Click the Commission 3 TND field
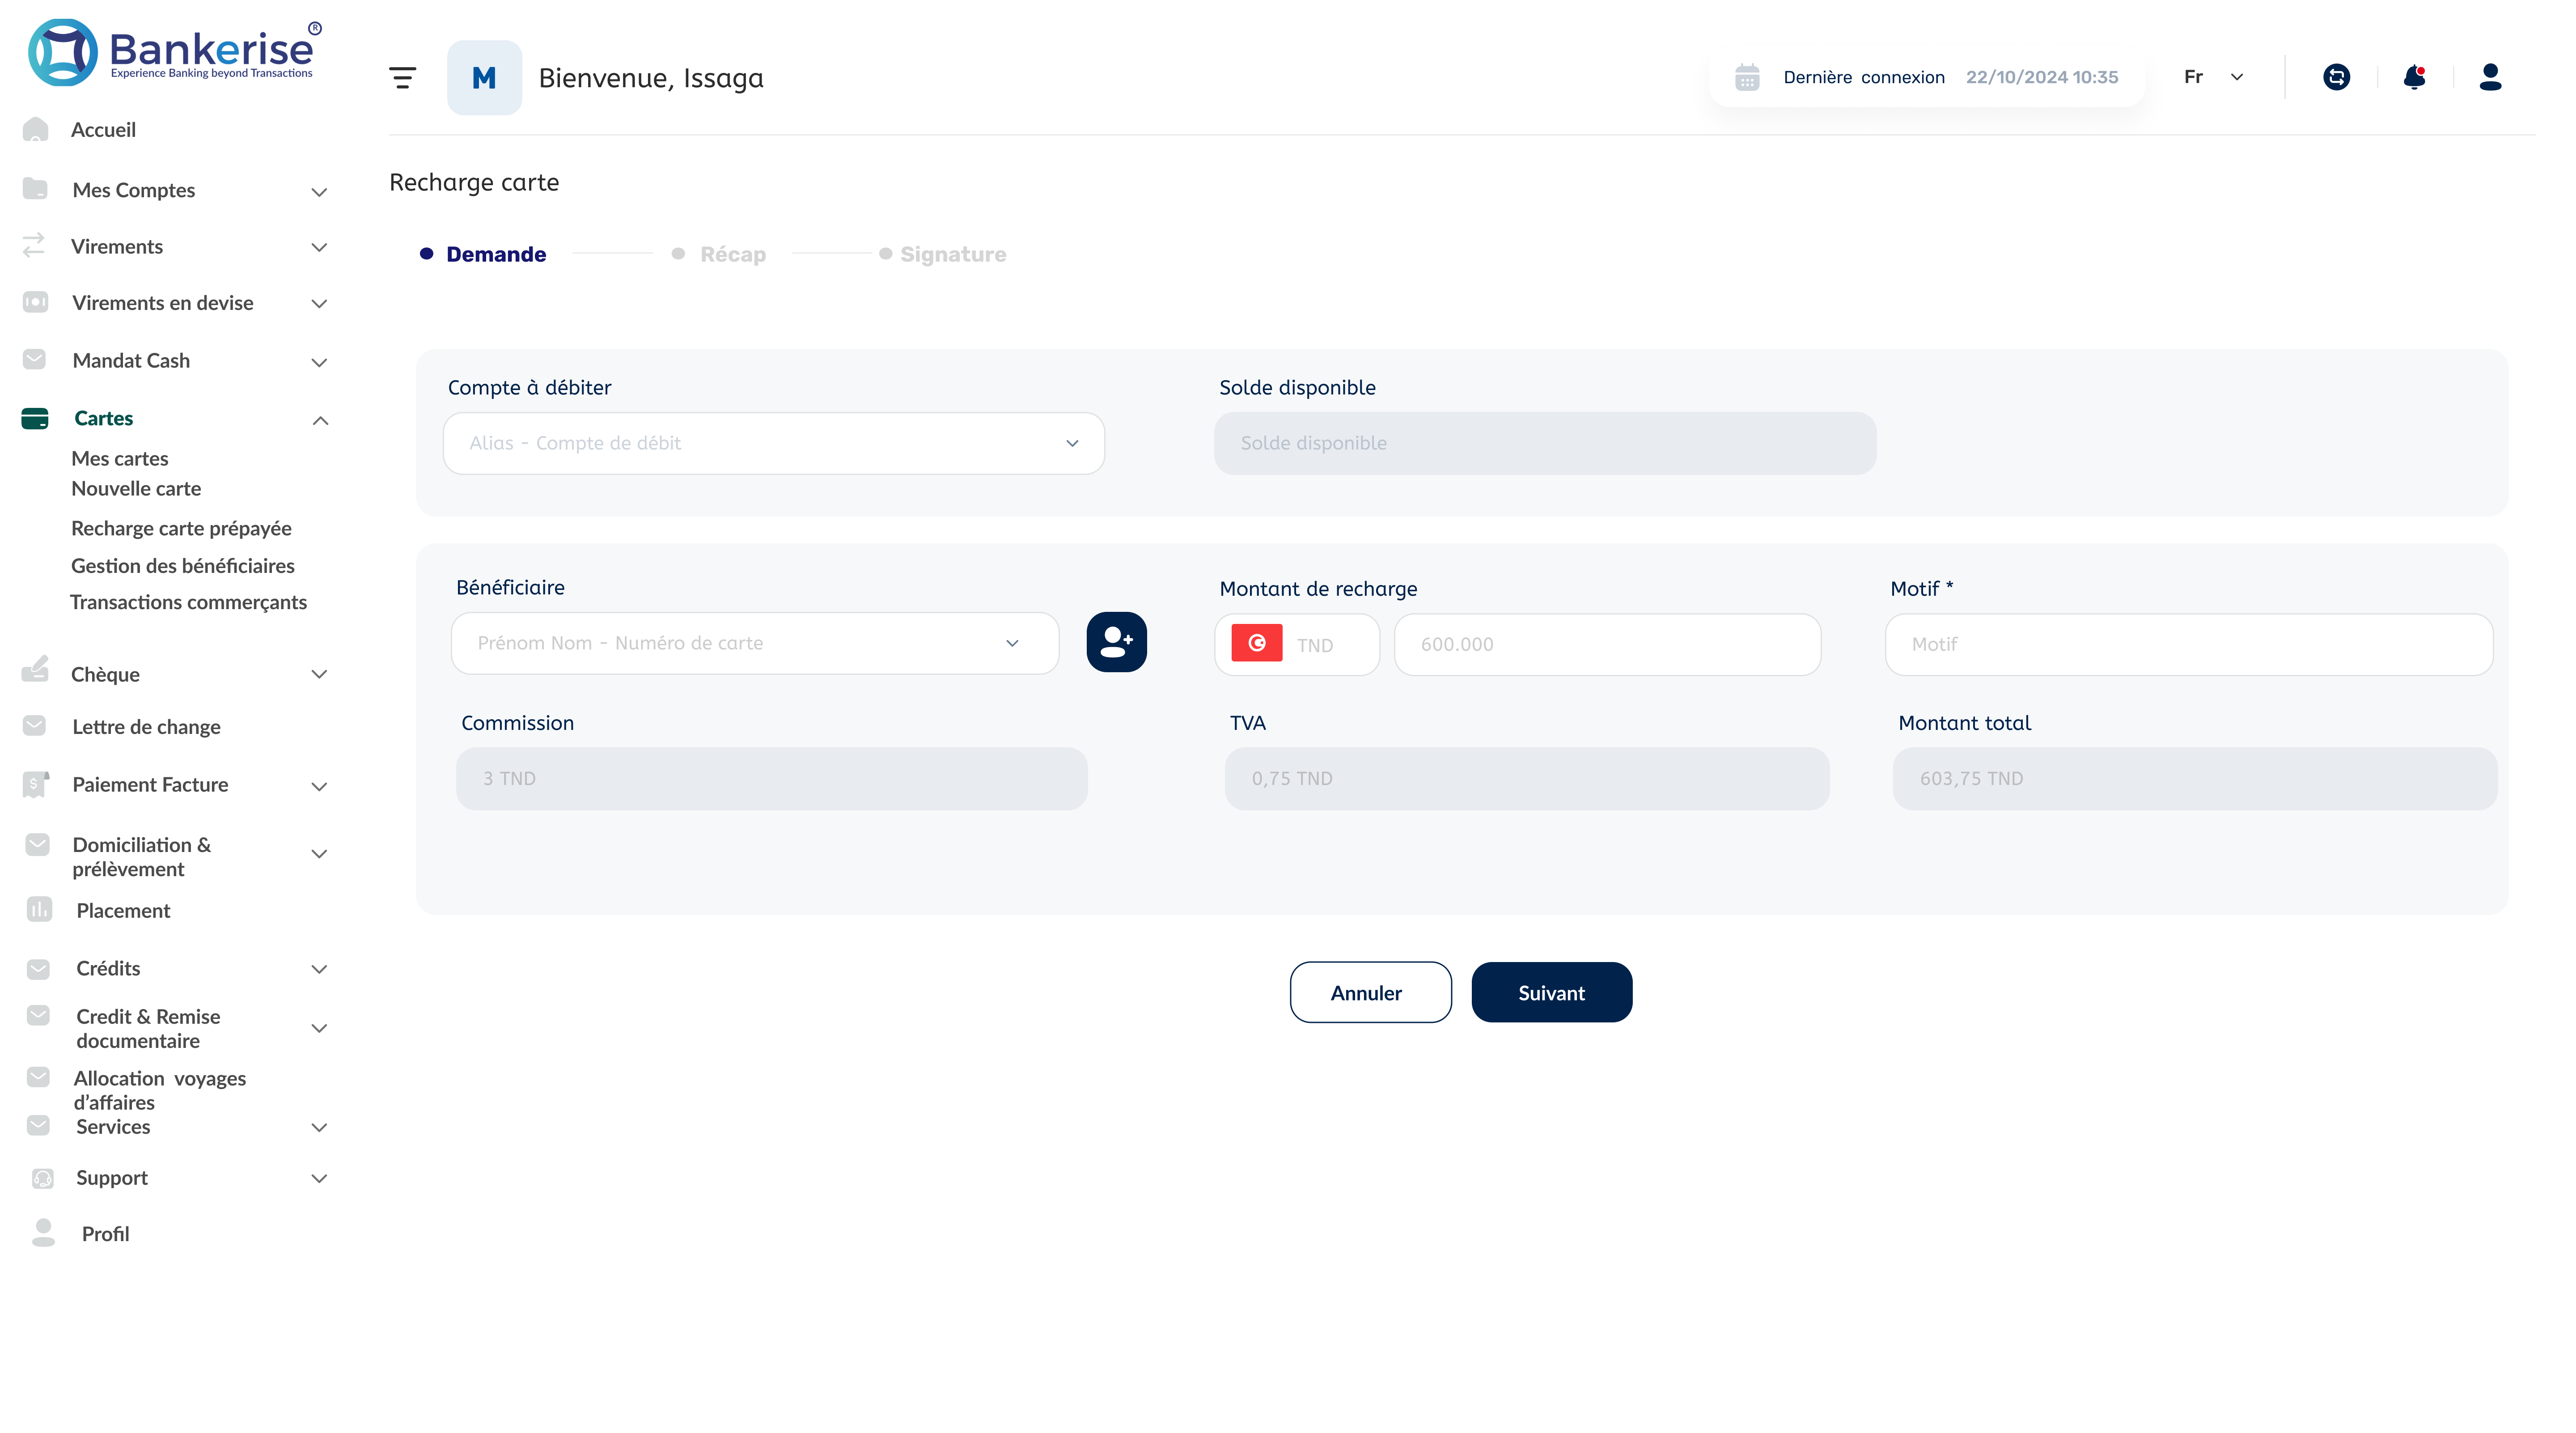This screenshot has width=2576, height=1433. click(771, 778)
